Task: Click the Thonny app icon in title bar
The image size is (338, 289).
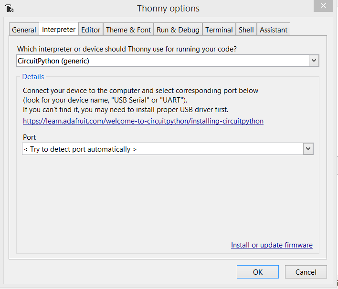Action: pos(9,9)
